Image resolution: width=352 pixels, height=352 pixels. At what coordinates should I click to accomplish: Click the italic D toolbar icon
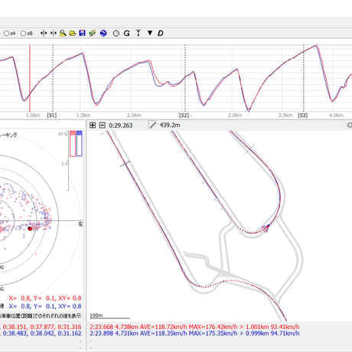click(x=161, y=33)
